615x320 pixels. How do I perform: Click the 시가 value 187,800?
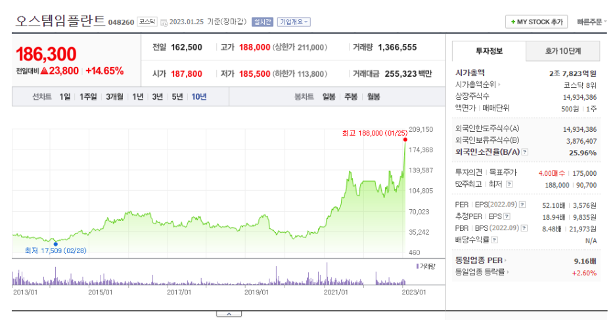coord(187,74)
